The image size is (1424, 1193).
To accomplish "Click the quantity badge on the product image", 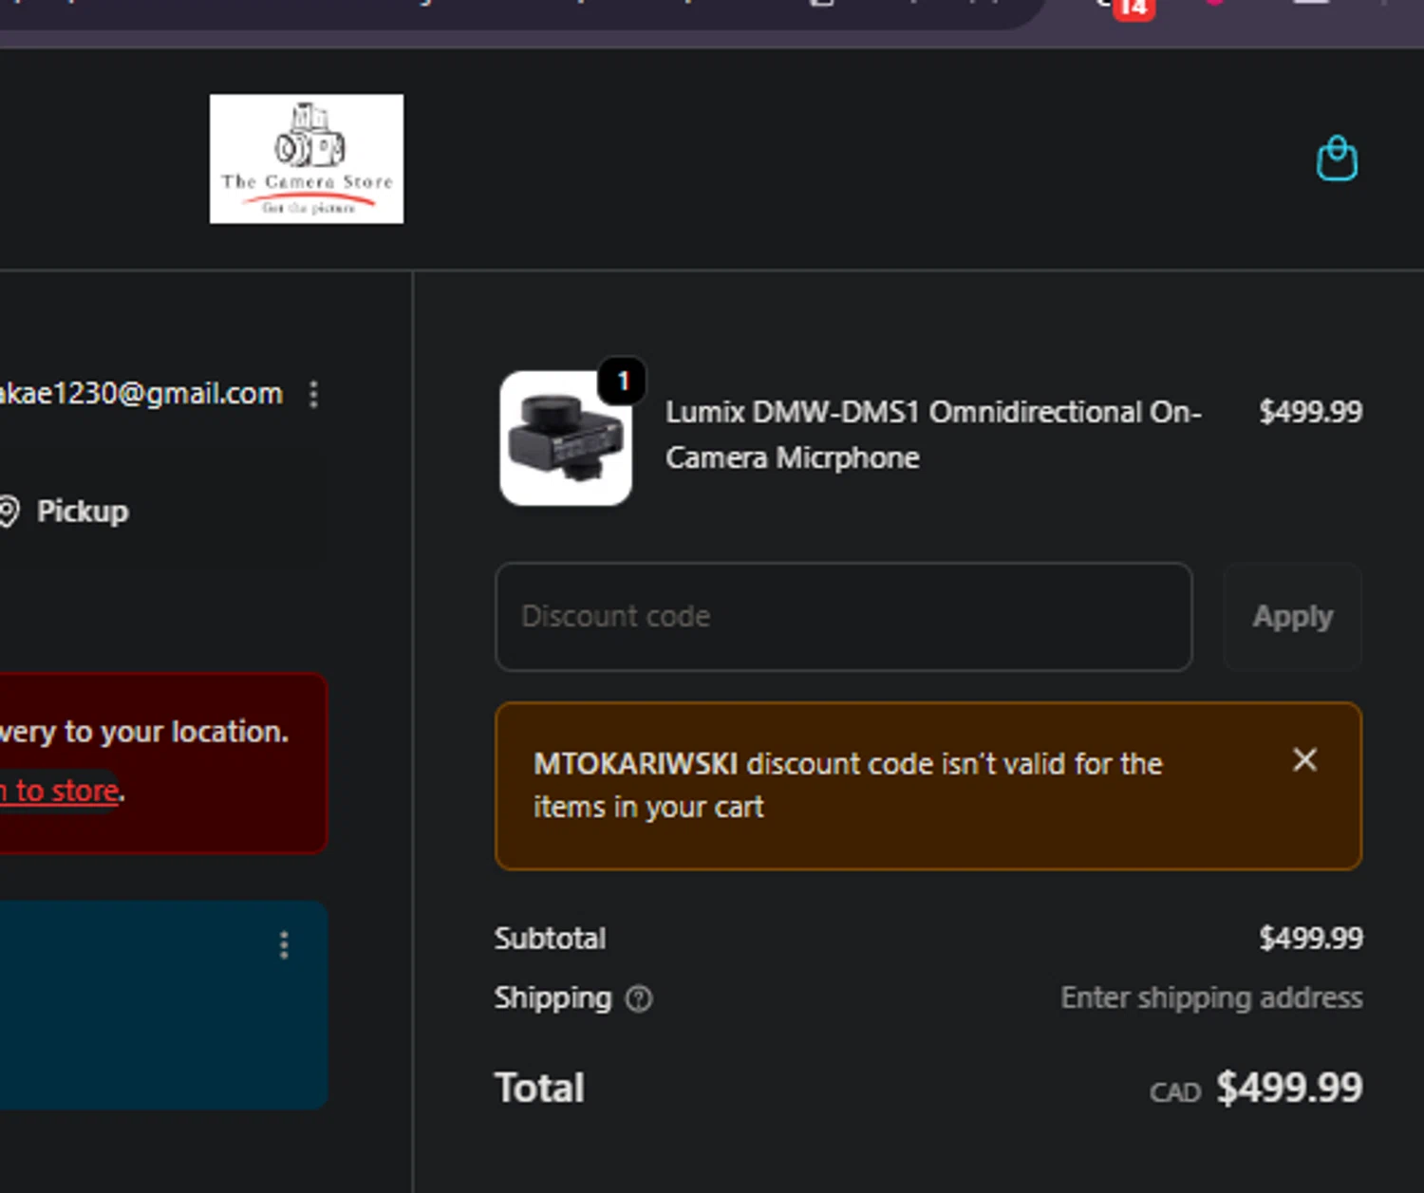I will (x=623, y=382).
